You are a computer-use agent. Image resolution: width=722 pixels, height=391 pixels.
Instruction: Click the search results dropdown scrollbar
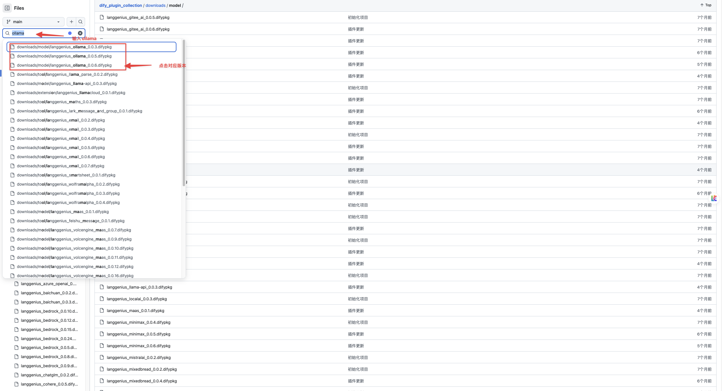click(x=184, y=113)
